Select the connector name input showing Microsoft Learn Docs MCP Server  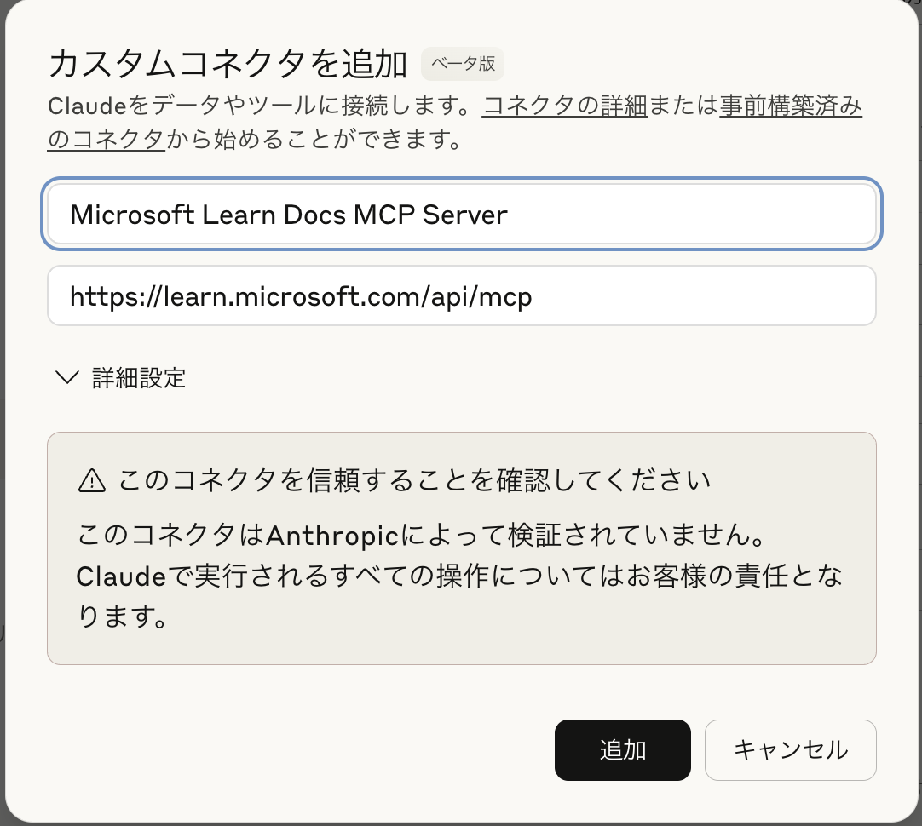click(x=461, y=214)
